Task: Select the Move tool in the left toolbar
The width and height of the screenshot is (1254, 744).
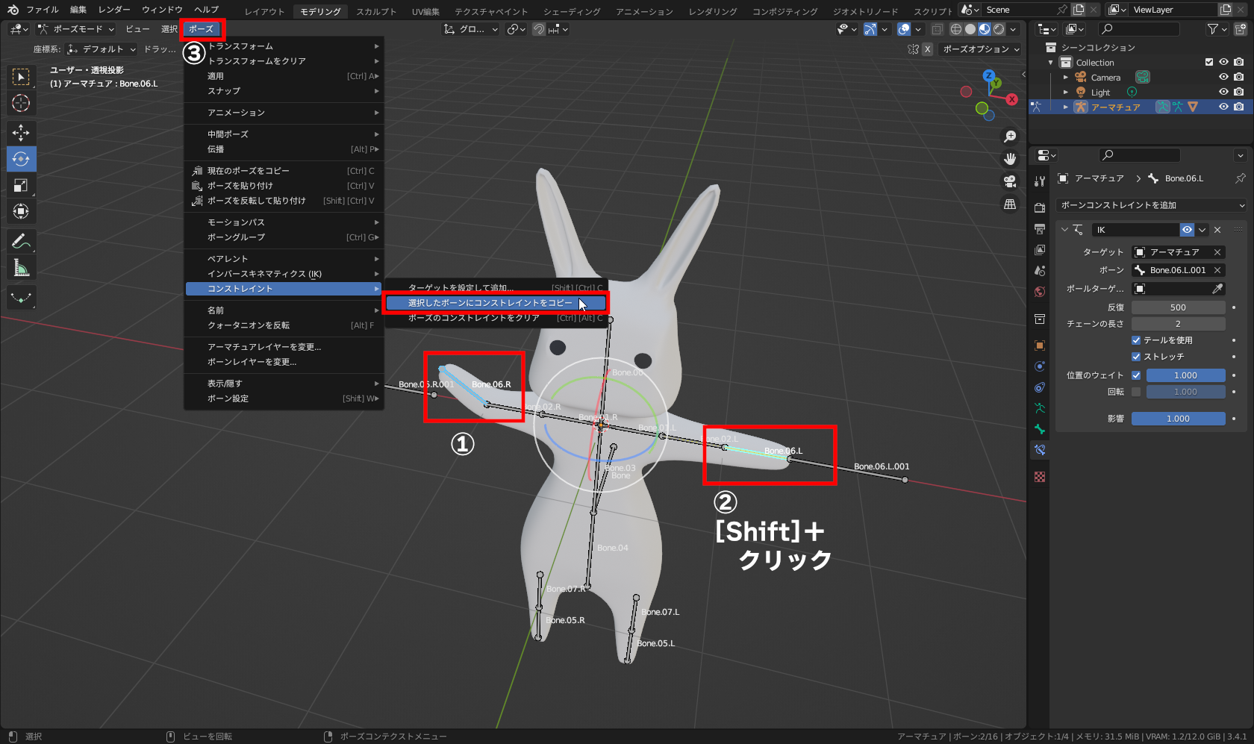Action: pos(21,133)
